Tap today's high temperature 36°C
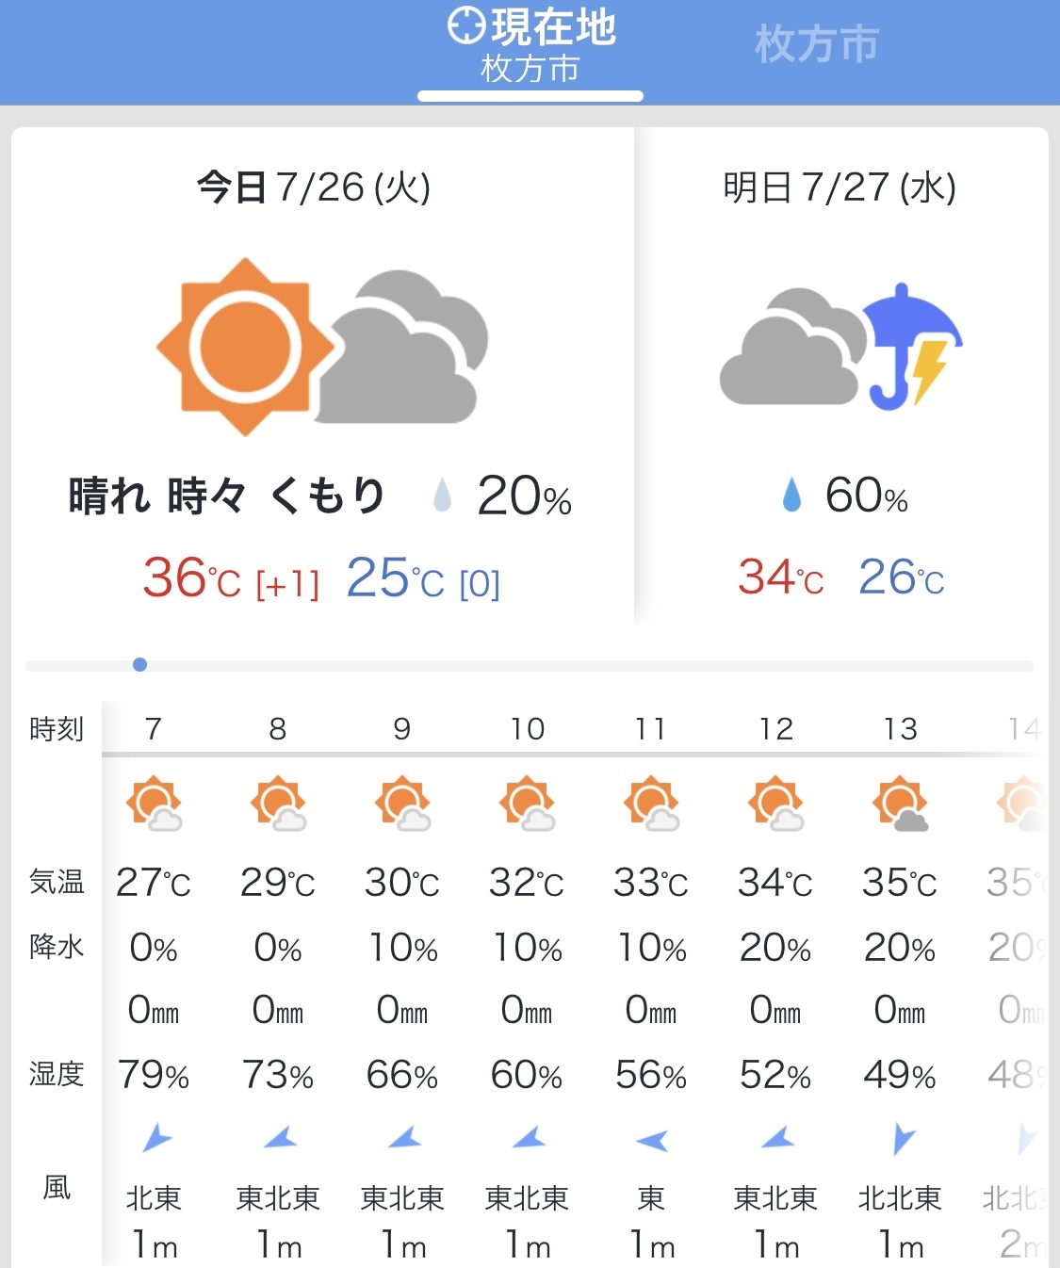Viewport: 1060px width, 1268px height. tap(192, 578)
